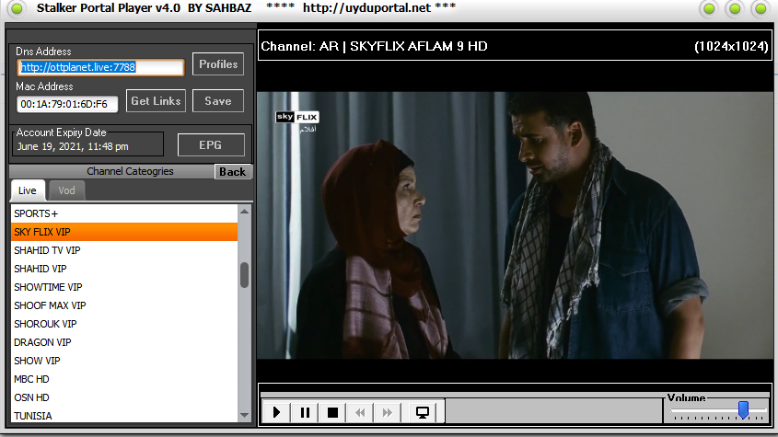Switch to the Vod tab
This screenshot has height=437, width=778.
click(66, 190)
